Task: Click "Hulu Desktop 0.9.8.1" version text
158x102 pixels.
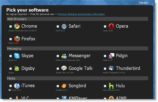Action: tap(111, 90)
